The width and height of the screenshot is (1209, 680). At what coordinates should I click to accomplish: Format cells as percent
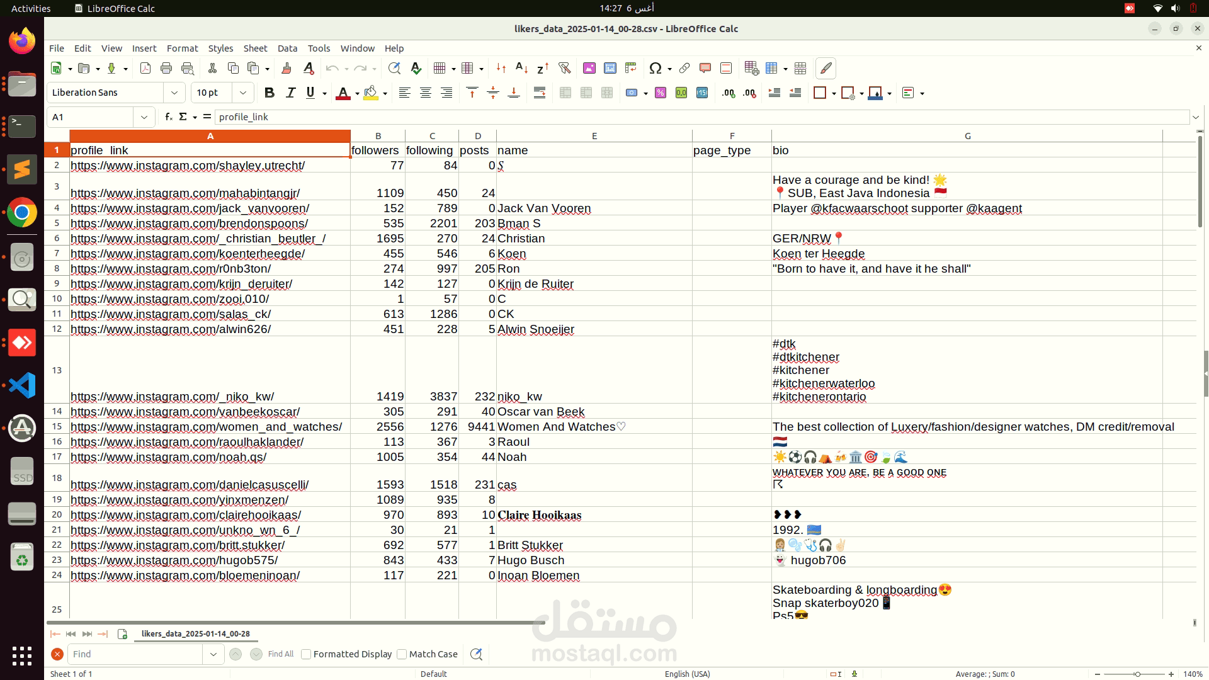click(661, 93)
